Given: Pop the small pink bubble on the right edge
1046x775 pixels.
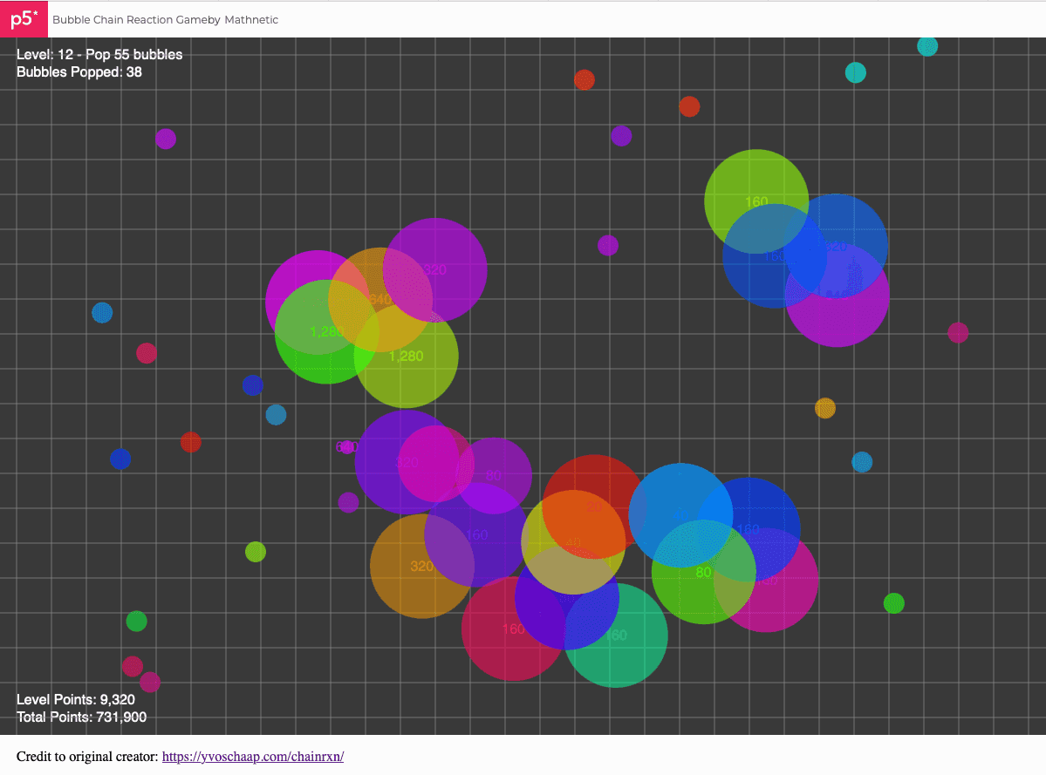Looking at the screenshot, I should point(958,332).
